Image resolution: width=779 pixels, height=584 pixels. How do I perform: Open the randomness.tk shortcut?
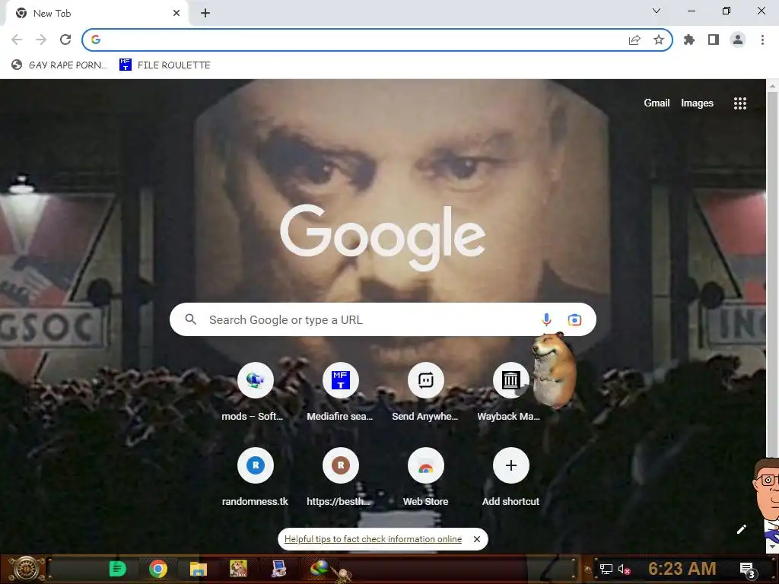tap(256, 465)
